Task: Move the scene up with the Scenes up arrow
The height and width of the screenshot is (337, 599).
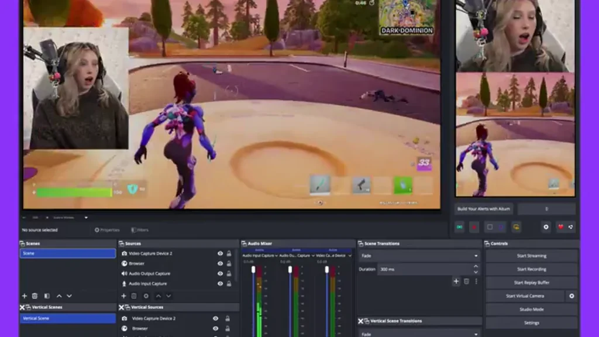Action: coord(59,296)
